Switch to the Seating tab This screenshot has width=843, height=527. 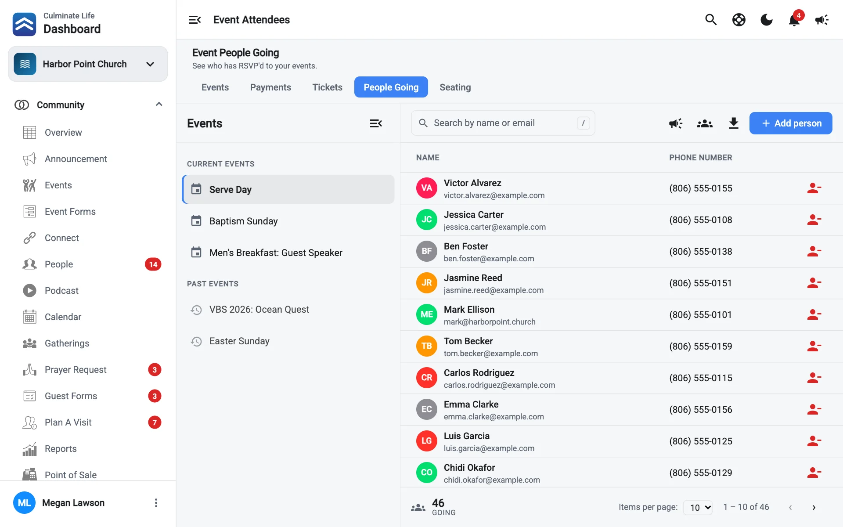click(455, 87)
